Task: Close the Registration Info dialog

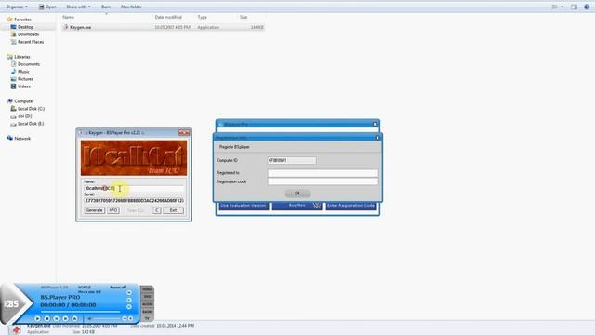Action: click(377, 138)
